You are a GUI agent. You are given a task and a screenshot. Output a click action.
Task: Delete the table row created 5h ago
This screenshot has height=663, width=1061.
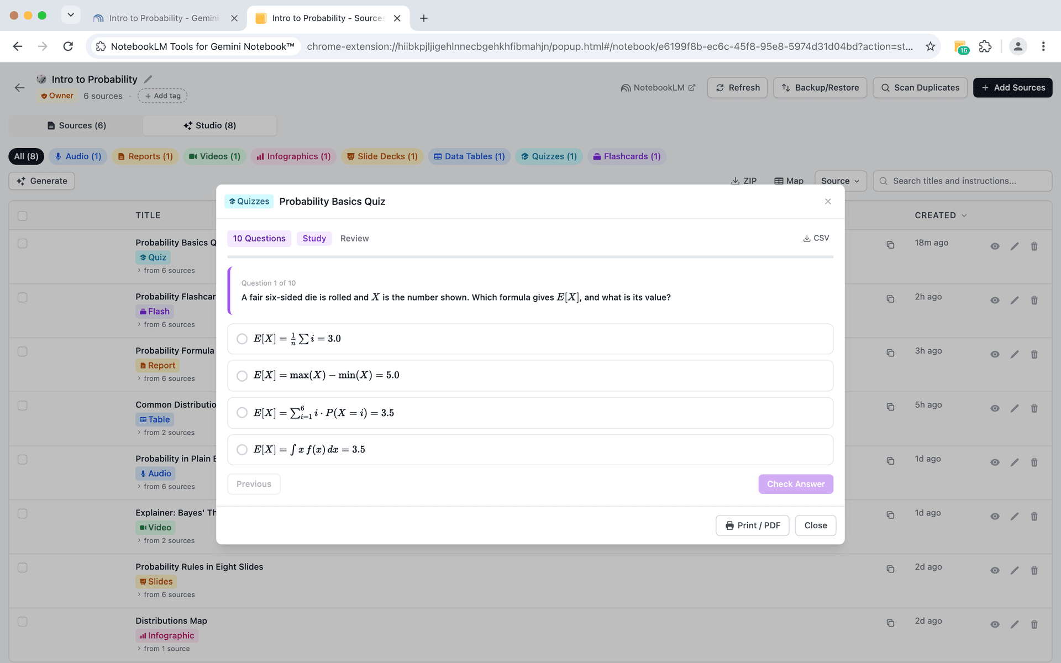coord(1034,408)
